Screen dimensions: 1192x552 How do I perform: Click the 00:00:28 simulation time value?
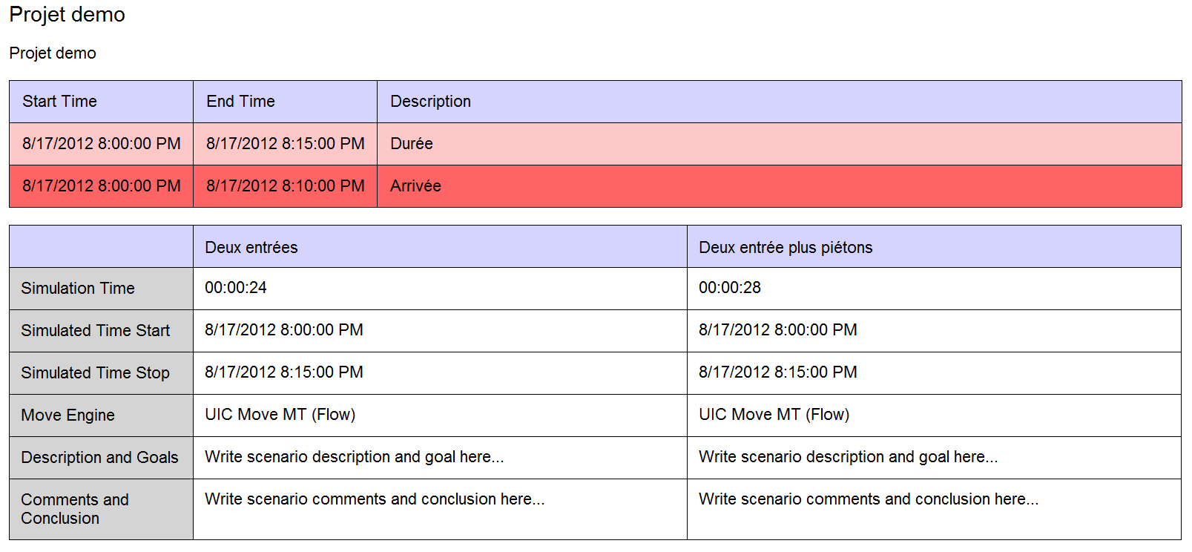pyautogui.click(x=730, y=288)
